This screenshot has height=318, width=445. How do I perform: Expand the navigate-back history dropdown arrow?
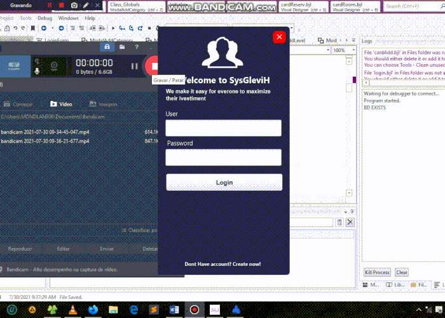click(53, 28)
